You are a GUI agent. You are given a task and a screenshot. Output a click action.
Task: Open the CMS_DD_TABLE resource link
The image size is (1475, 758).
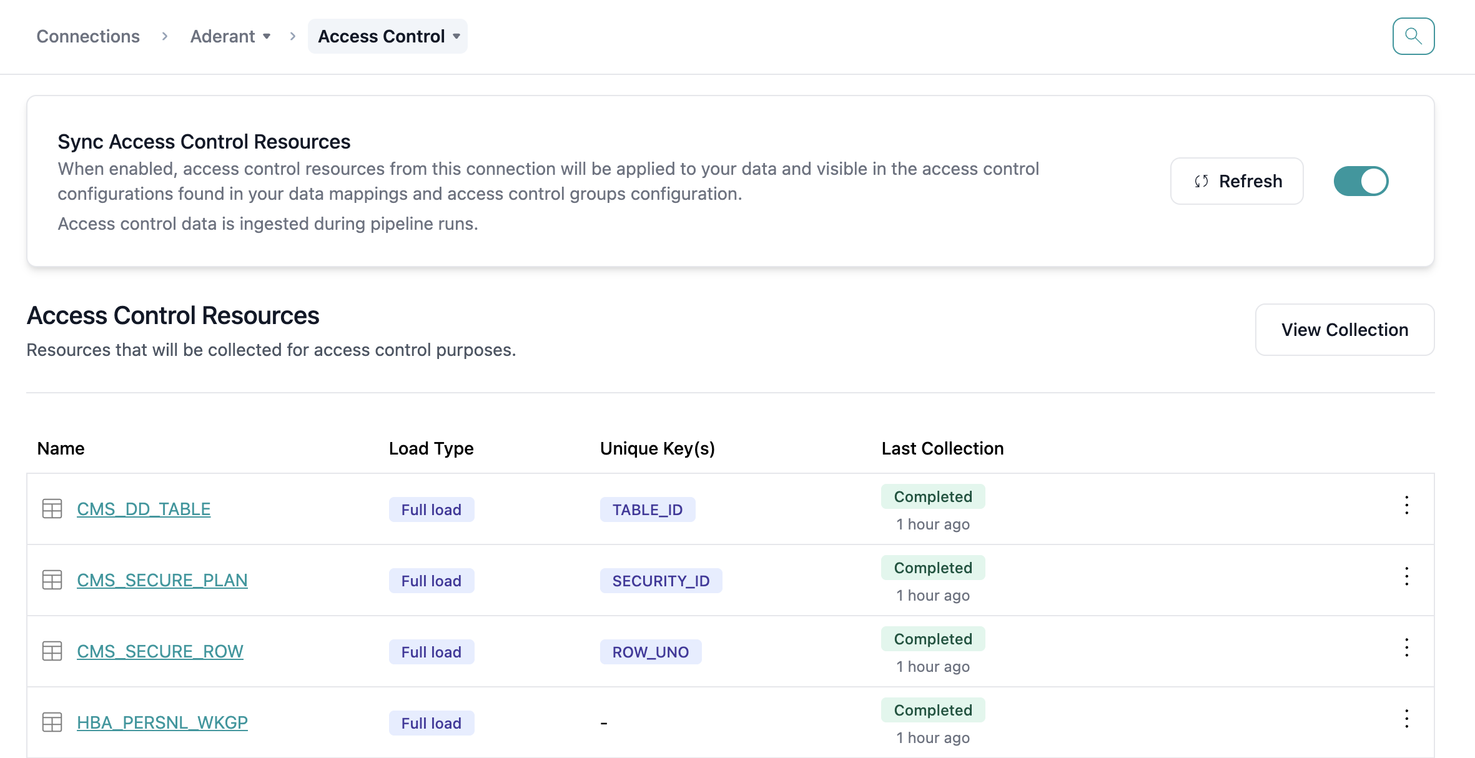(144, 509)
